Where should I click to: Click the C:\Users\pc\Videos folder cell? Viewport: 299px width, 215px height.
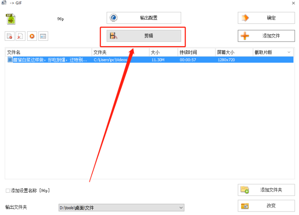pos(110,60)
